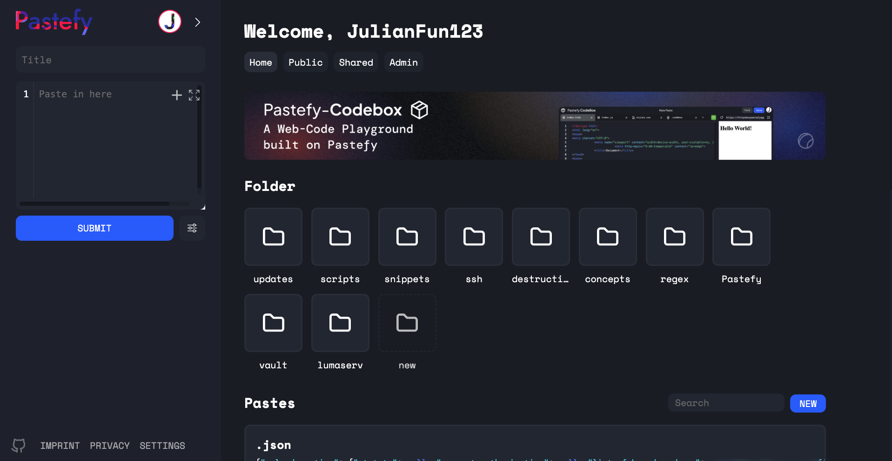Open the regex folder
This screenshot has height=461, width=892.
pos(674,237)
